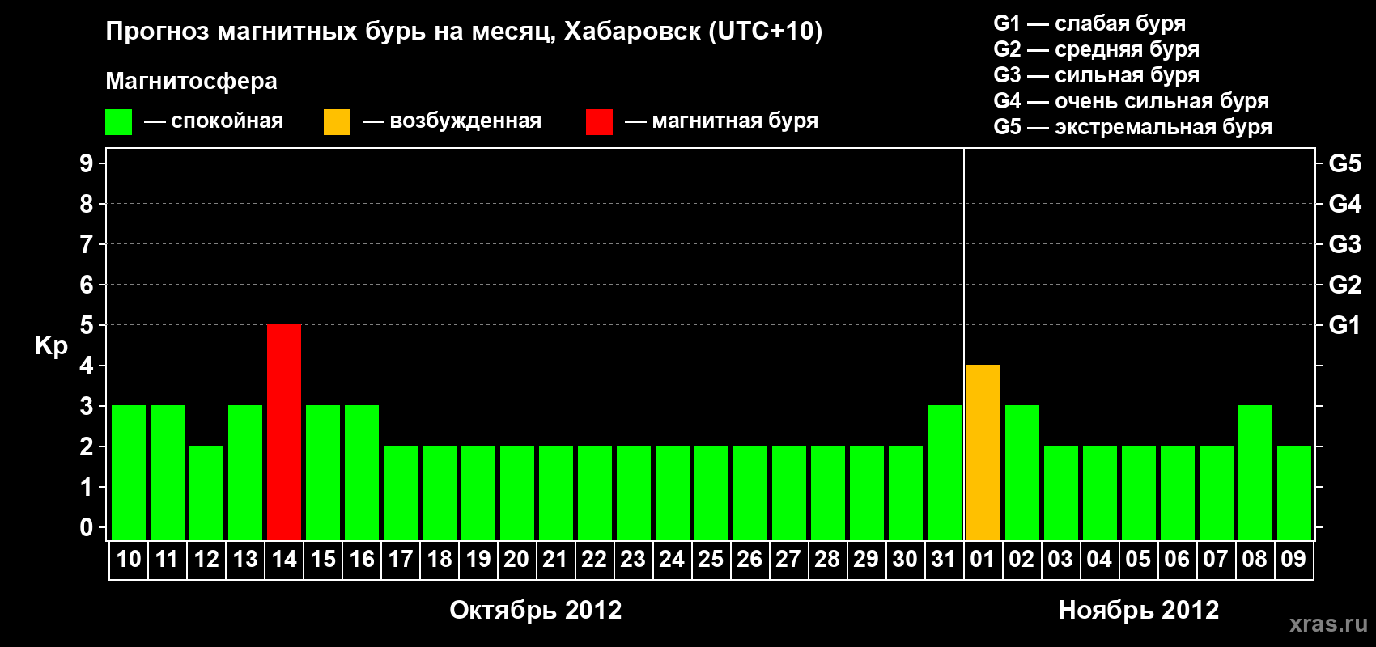This screenshot has height=647, width=1376.
Task: Select the orange bar for November 01
Action: (x=983, y=452)
